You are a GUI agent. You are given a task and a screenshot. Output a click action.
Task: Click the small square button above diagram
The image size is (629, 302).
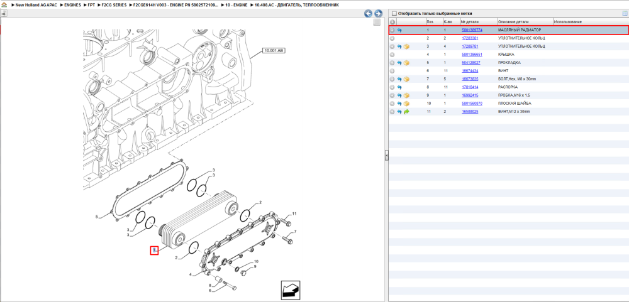[377, 23]
